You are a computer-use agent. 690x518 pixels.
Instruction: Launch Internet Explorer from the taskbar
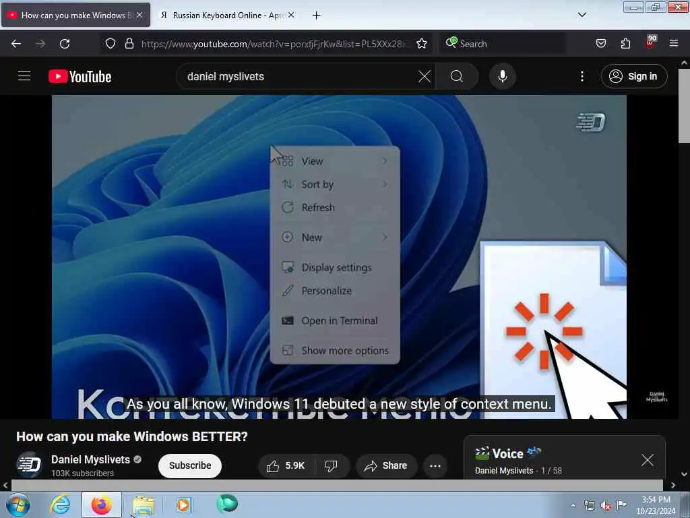point(60,505)
